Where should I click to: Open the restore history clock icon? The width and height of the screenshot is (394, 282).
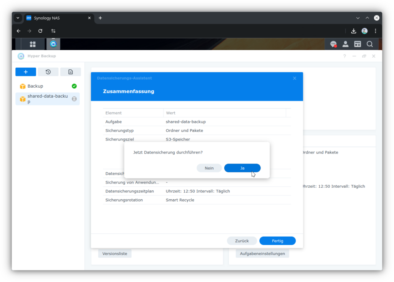click(48, 72)
